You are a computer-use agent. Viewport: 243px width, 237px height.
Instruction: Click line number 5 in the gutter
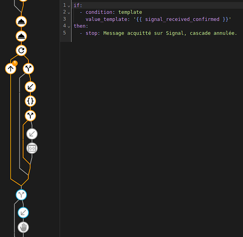tap(64, 33)
